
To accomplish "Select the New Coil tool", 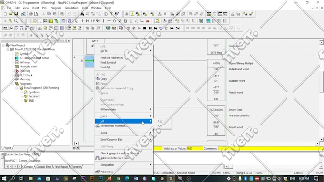I will point(114,21).
